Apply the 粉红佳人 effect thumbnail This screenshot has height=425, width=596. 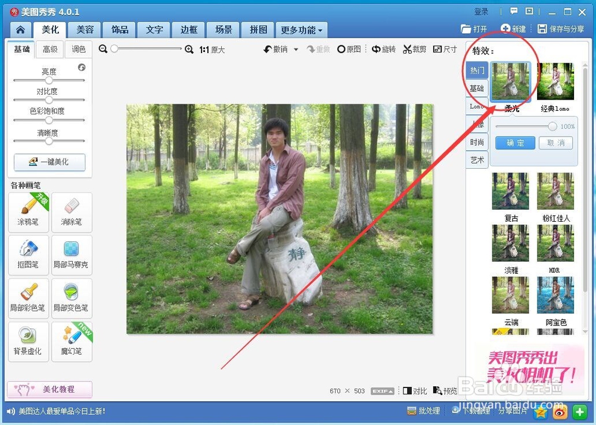pyautogui.click(x=555, y=191)
